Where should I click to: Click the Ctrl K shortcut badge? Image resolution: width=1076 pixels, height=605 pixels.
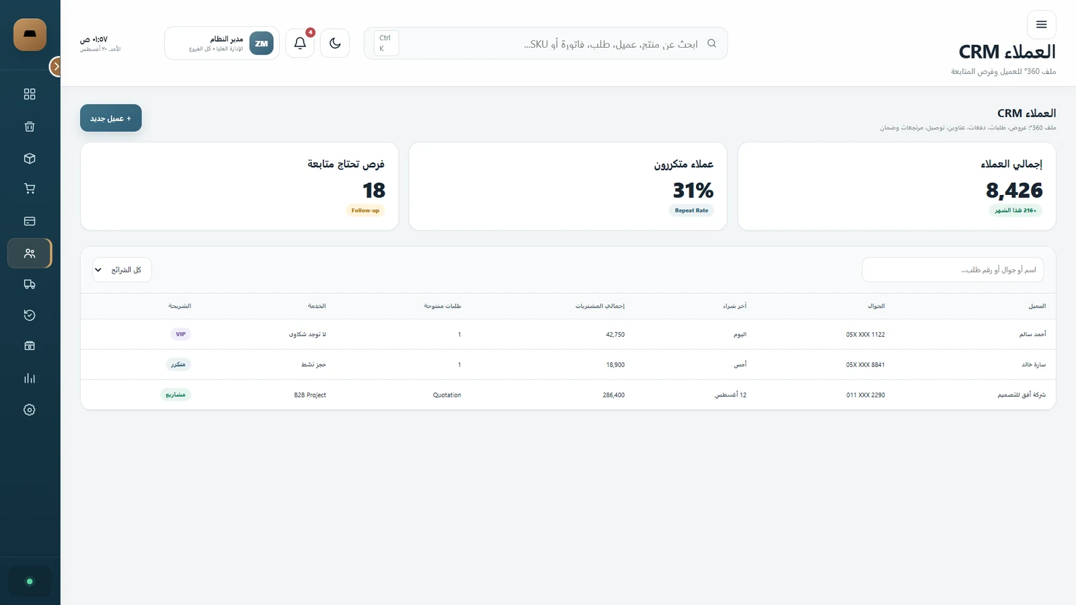click(x=386, y=43)
